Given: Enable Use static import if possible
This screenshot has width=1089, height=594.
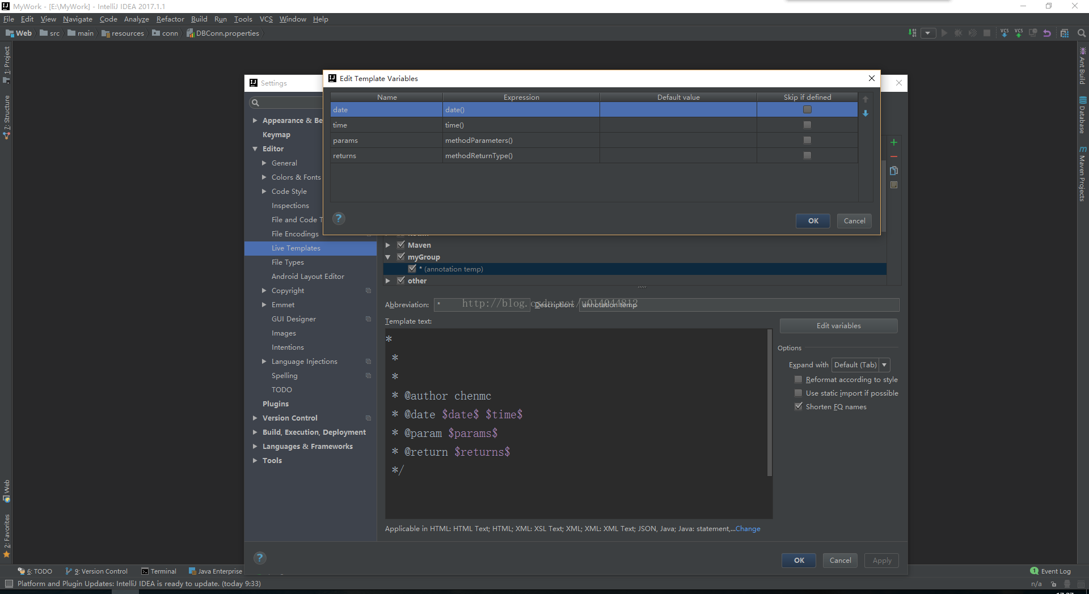Looking at the screenshot, I should (799, 393).
